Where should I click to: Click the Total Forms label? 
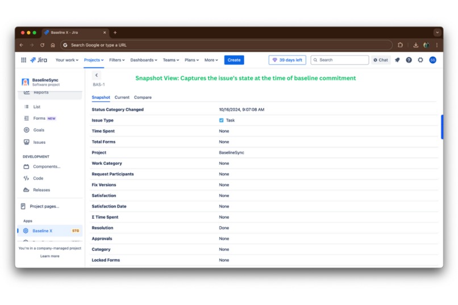[103, 142]
